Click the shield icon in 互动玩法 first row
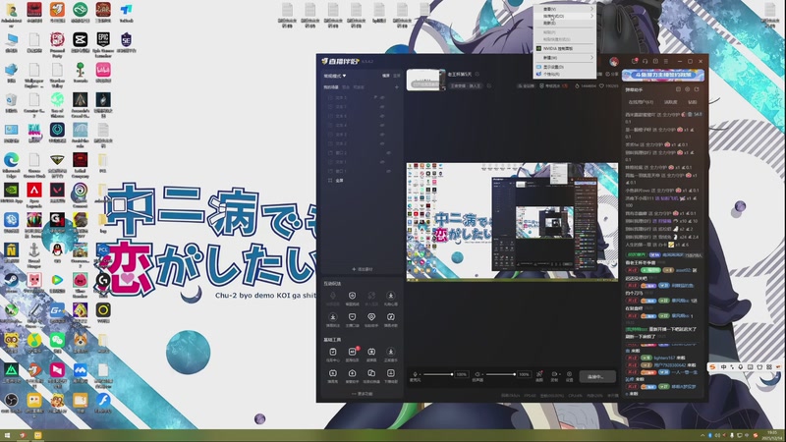 353,296
